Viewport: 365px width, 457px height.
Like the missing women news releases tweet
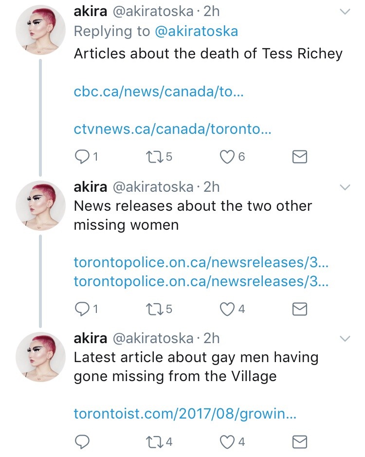click(x=227, y=309)
